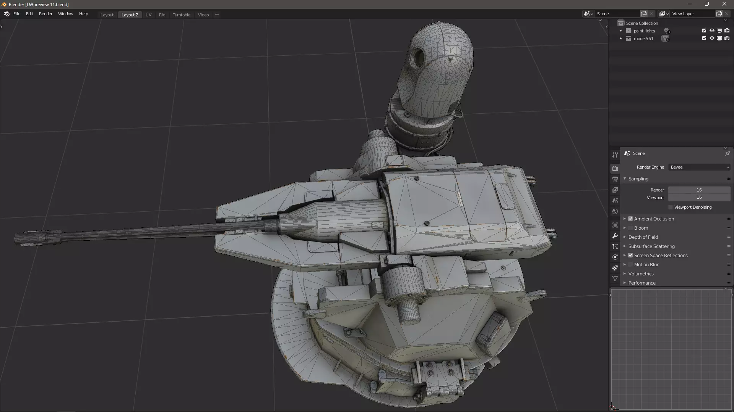Image resolution: width=734 pixels, height=412 pixels.
Task: Open the Object Constraints properties tab
Action: point(615,268)
